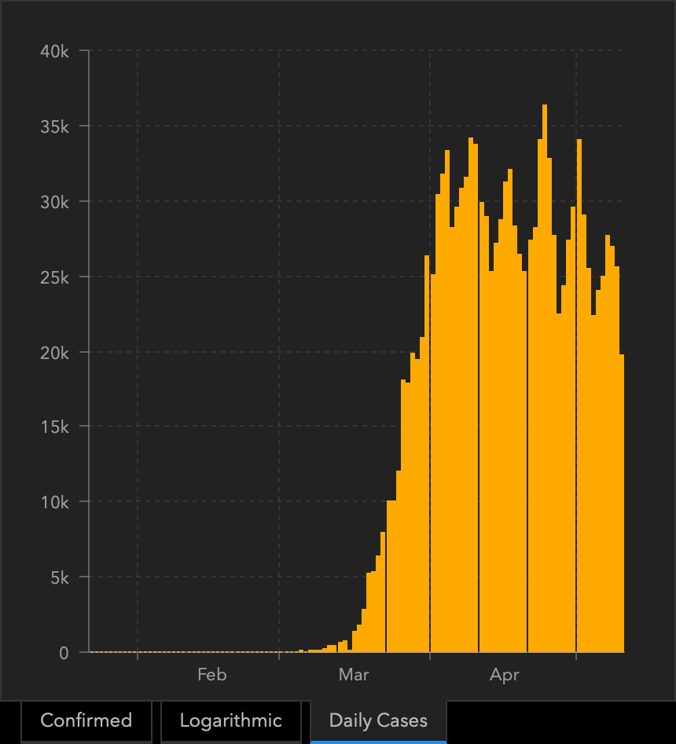Click the 15k y-axis label
The image size is (676, 744).
click(x=54, y=427)
